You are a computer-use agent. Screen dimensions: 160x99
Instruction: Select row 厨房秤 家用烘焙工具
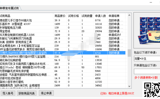pos(63,42)
